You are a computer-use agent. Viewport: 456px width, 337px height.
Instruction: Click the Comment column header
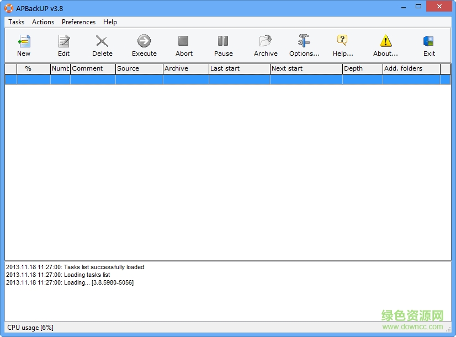pos(93,68)
